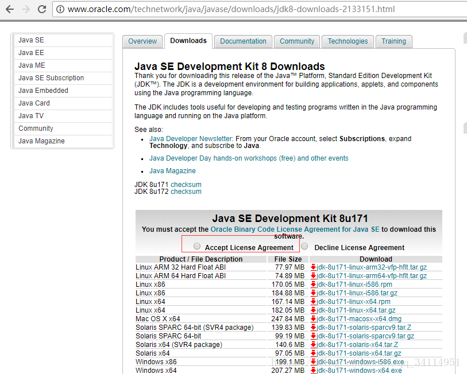Download jdk-8u171-linux-arm64-vfp-hflt.tar.gz

[x=372, y=276]
